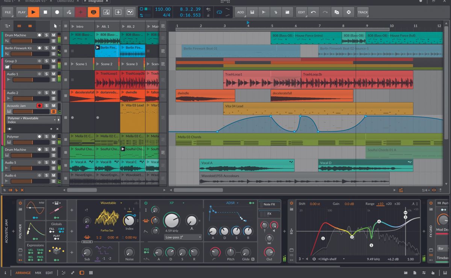Switch to the MIX view

(x=38, y=272)
